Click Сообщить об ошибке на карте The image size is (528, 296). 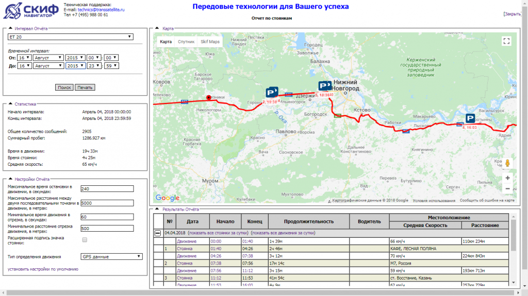point(487,200)
